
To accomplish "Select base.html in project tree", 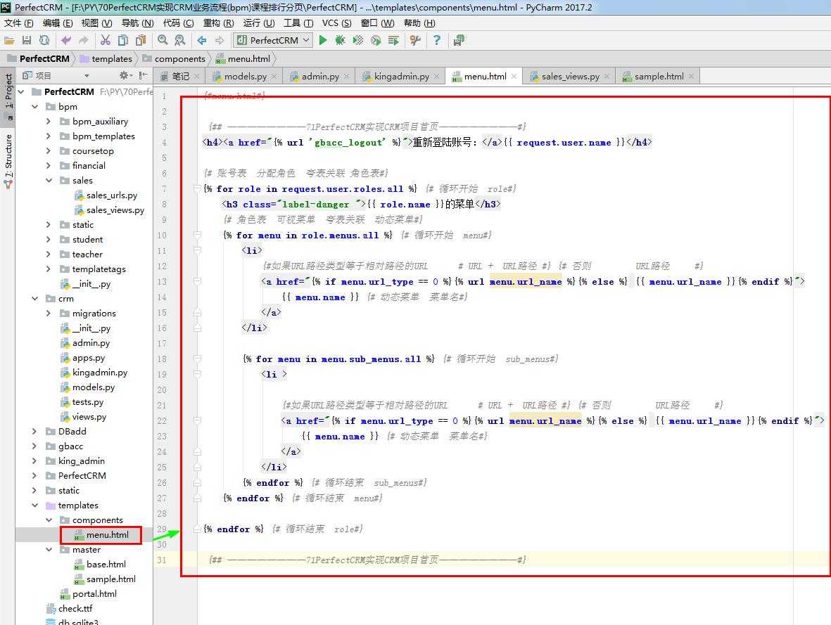I will coord(106,565).
